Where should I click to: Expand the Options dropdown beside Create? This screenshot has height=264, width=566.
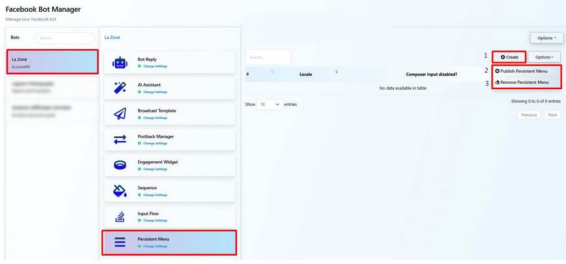tap(544, 57)
